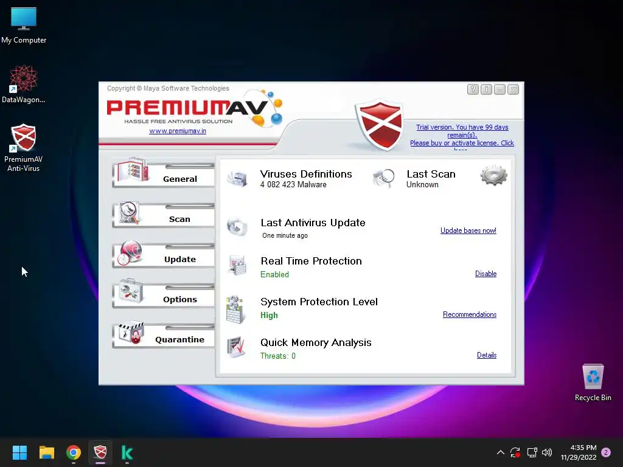
Task: Open the memory analysis Details link
Action: (486, 355)
